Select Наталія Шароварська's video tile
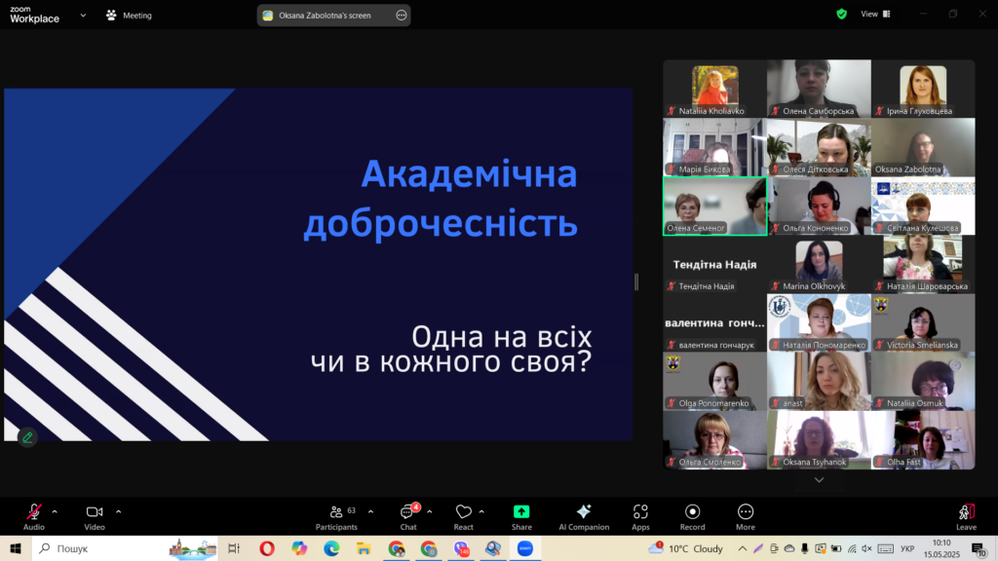The height and width of the screenshot is (561, 998). coord(923,265)
